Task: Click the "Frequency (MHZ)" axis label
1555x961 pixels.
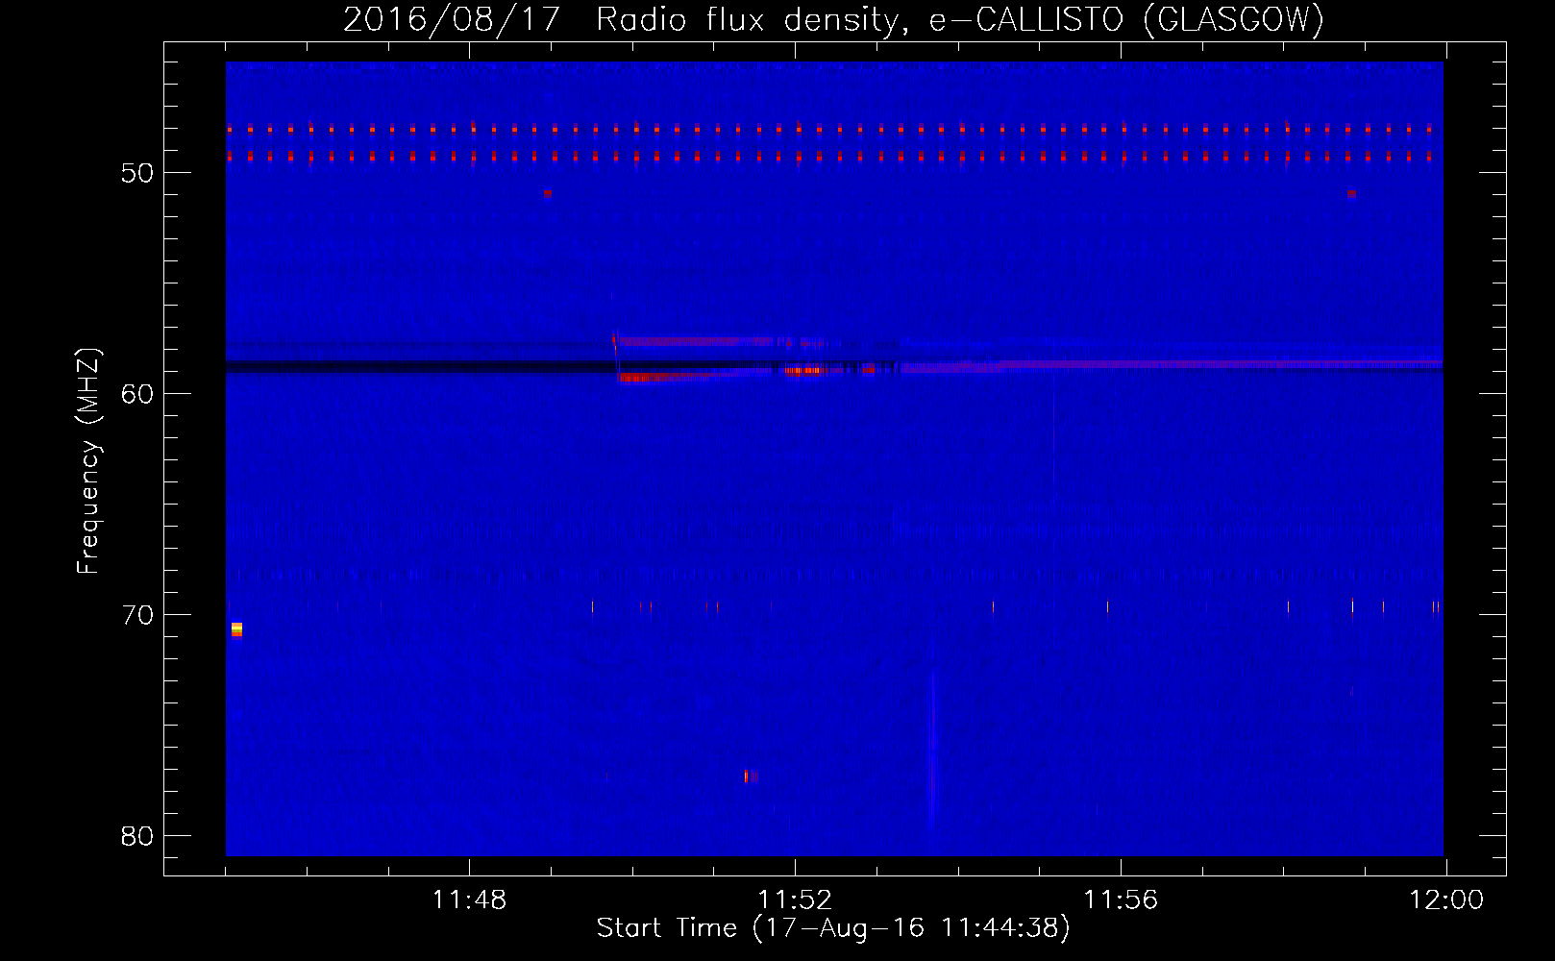Action: 88,461
